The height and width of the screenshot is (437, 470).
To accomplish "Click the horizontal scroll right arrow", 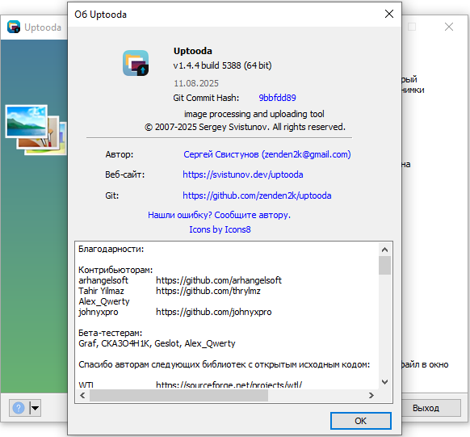I will 371,396.
